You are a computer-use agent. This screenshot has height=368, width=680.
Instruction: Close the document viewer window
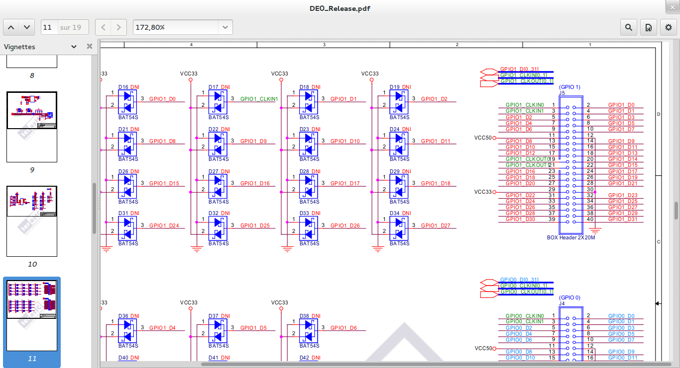(673, 6)
